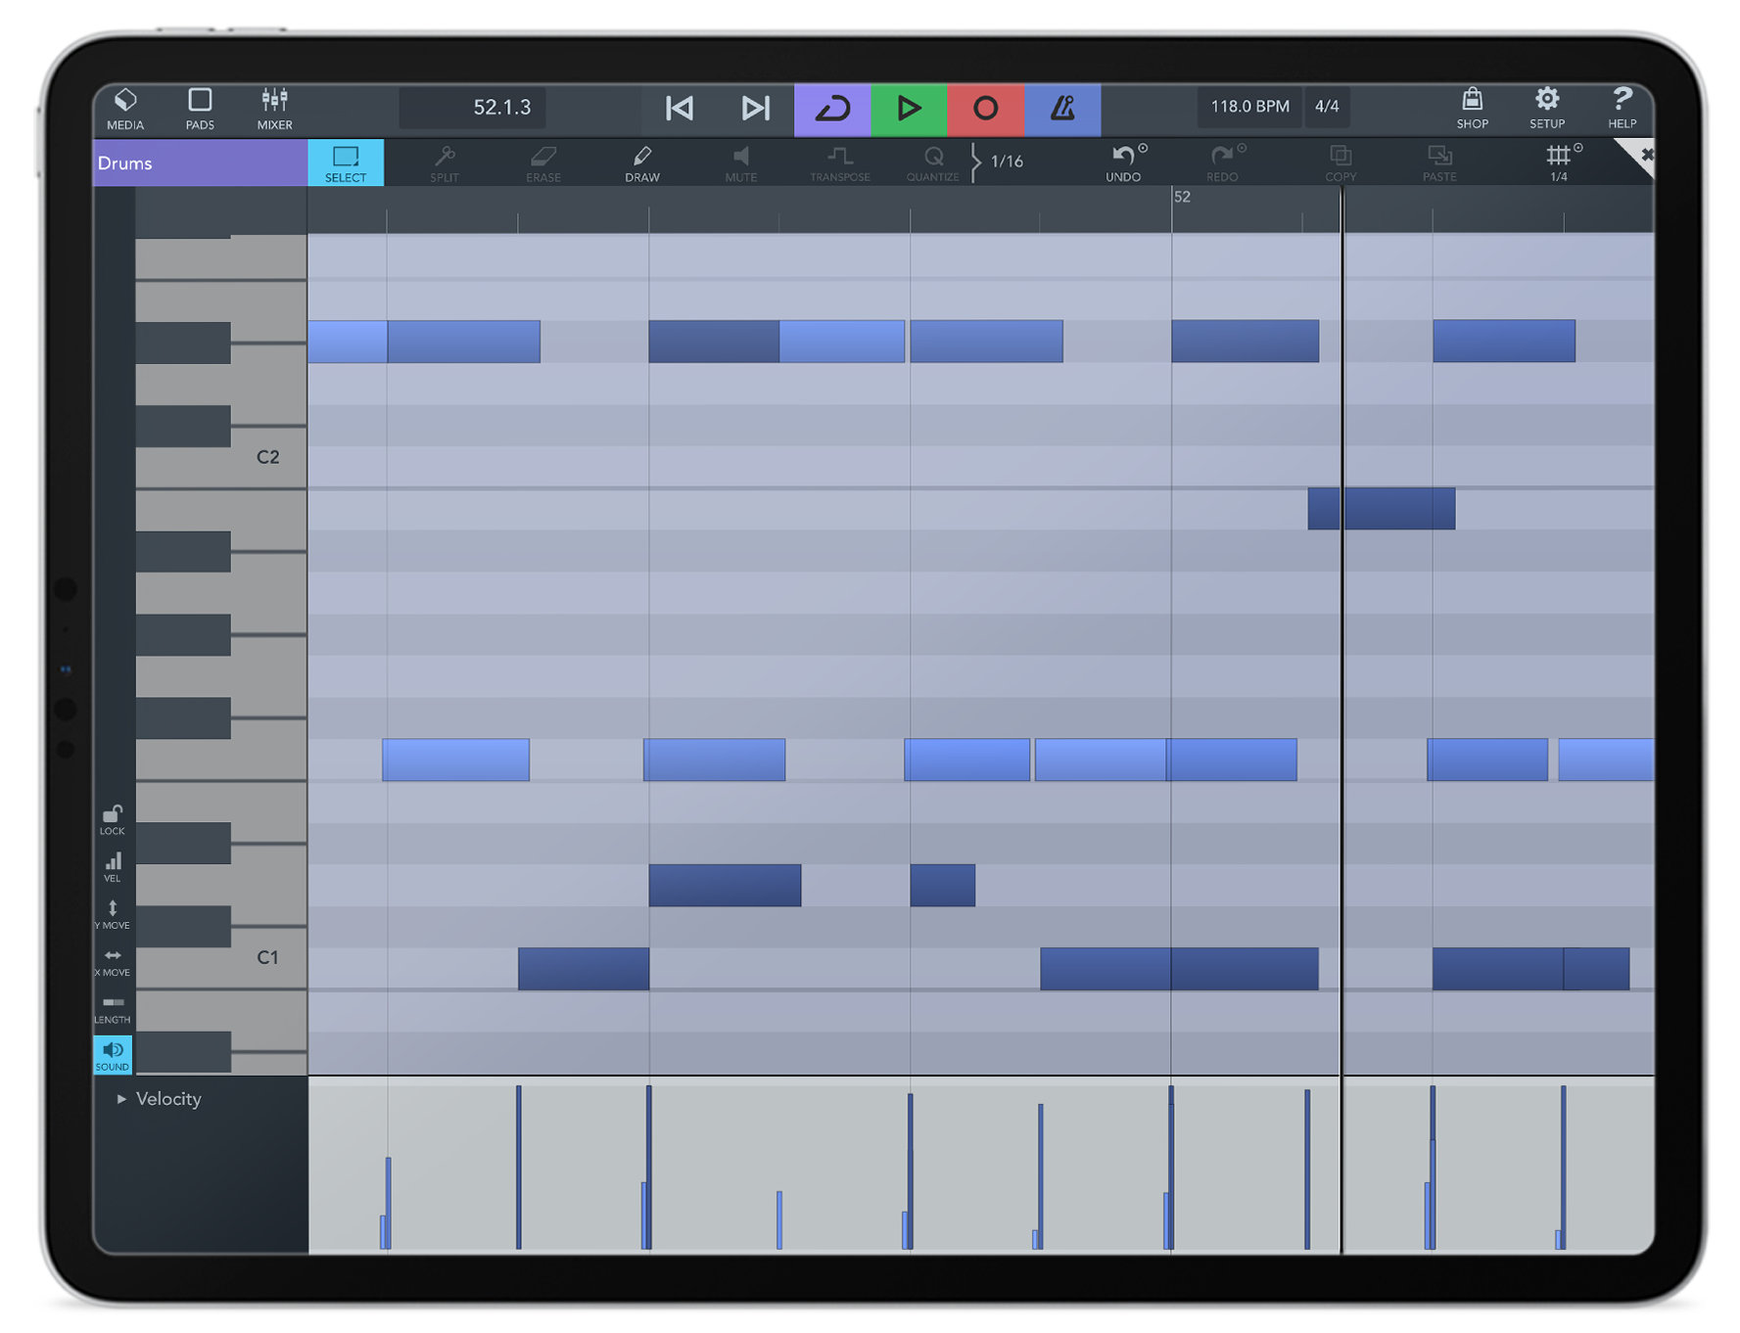Toggle the Lock control in the sidebar

112,815
